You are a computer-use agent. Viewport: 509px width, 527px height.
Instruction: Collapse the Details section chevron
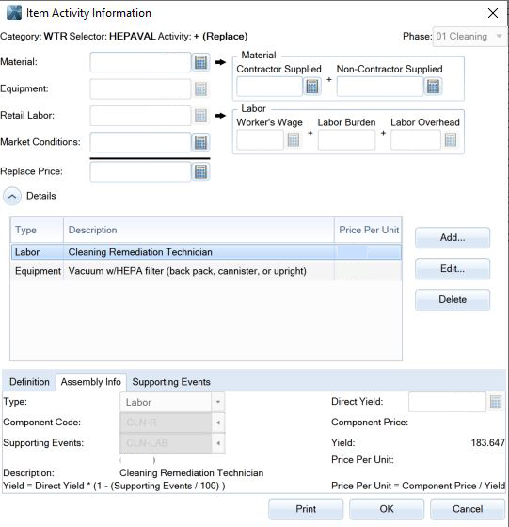coord(12,197)
